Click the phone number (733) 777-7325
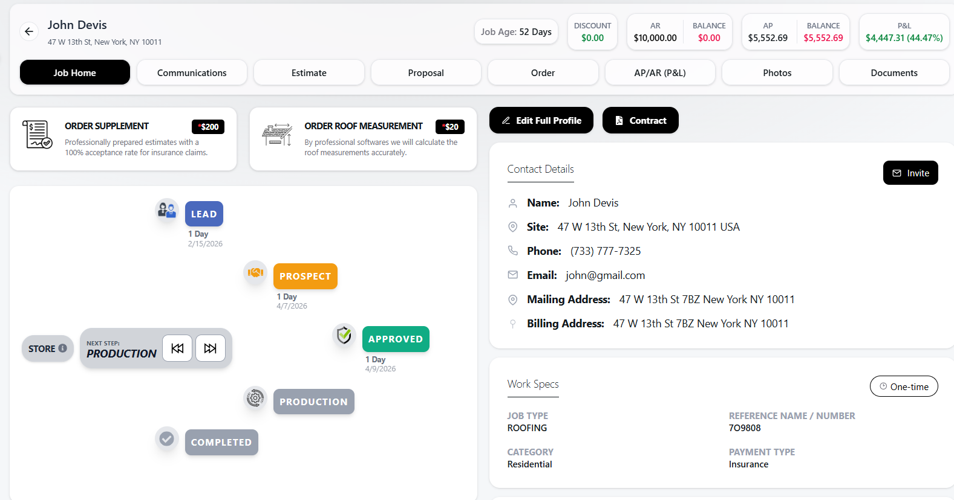 [606, 251]
